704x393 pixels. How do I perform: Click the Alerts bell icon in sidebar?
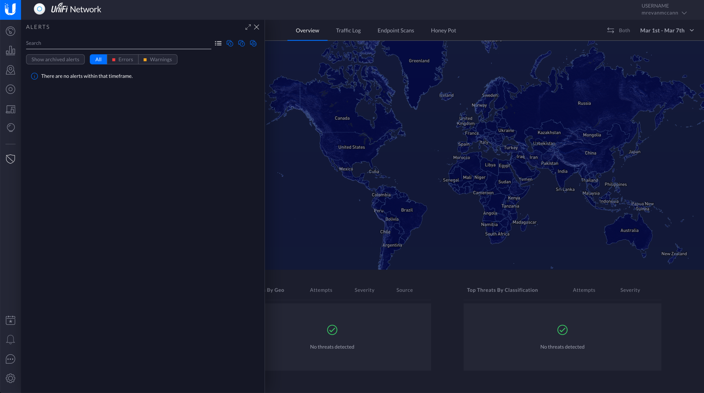(x=10, y=339)
